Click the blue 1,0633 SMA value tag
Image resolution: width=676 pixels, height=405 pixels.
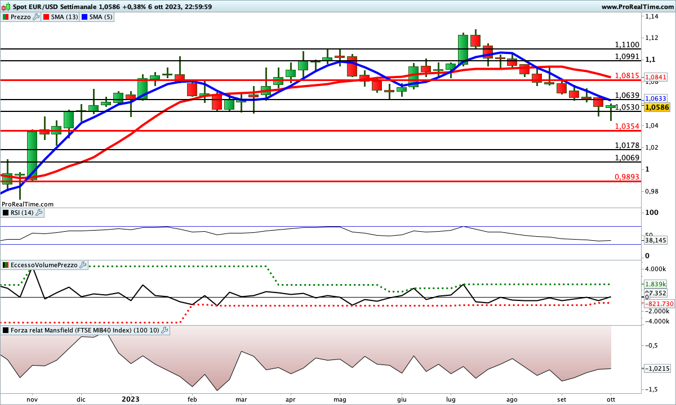point(655,98)
